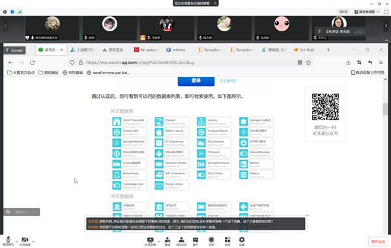Open the chat panel icon
The height and width of the screenshot is (248, 391).
pyautogui.click(x=195, y=241)
